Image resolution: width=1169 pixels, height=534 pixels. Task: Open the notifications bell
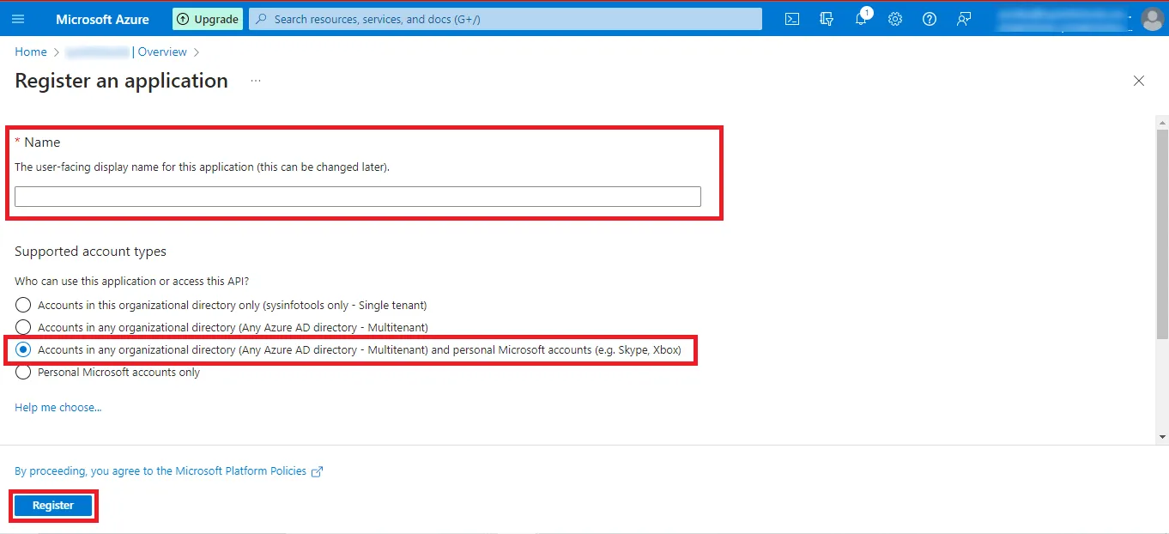(x=861, y=19)
